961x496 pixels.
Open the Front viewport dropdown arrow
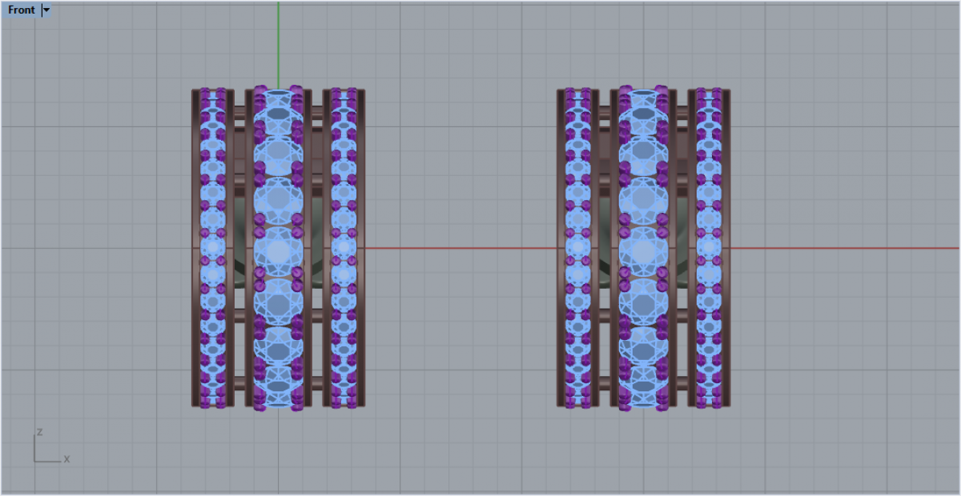[x=46, y=10]
